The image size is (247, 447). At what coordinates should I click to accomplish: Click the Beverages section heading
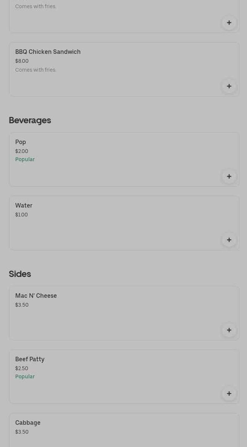(30, 120)
